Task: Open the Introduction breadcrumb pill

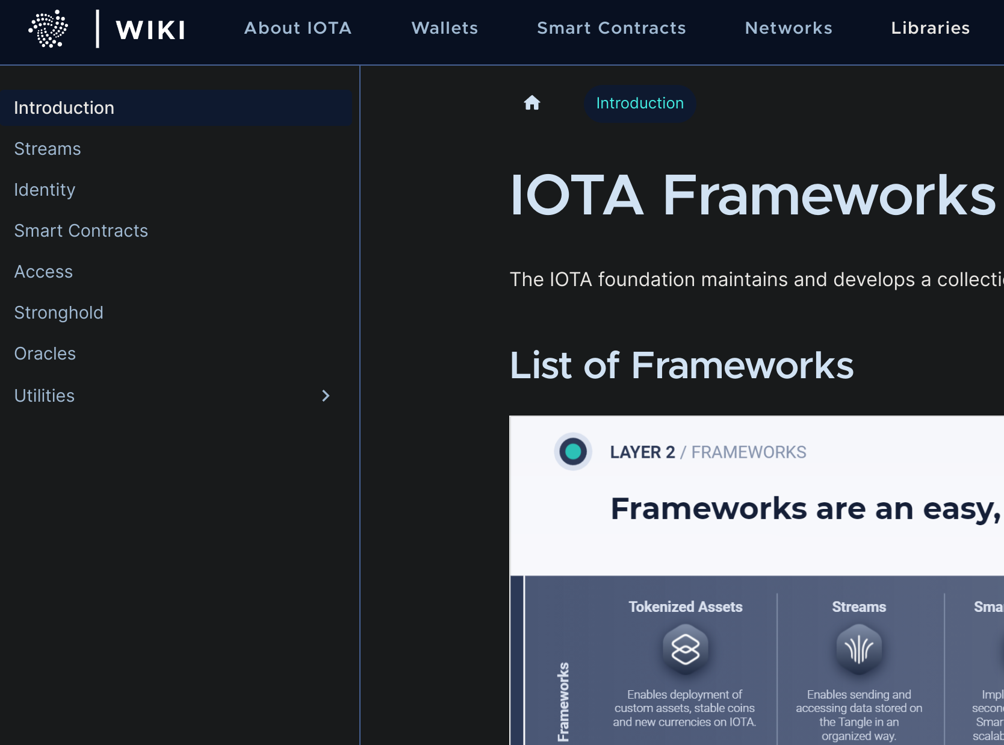Action: pyautogui.click(x=640, y=103)
